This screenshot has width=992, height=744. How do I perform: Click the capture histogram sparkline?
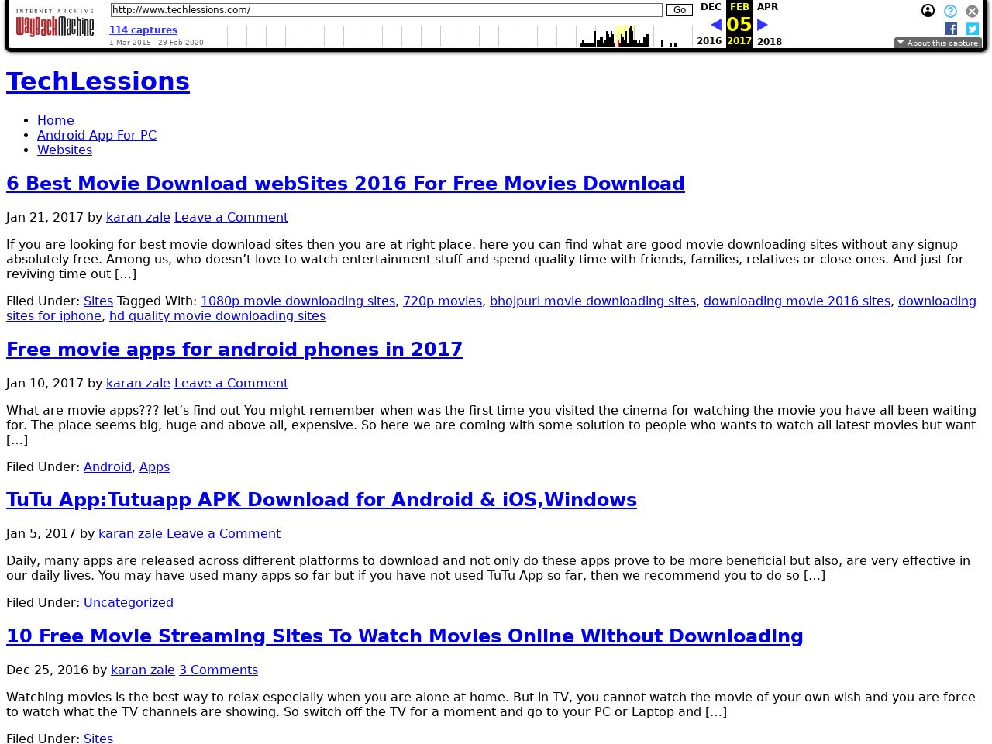(449, 36)
